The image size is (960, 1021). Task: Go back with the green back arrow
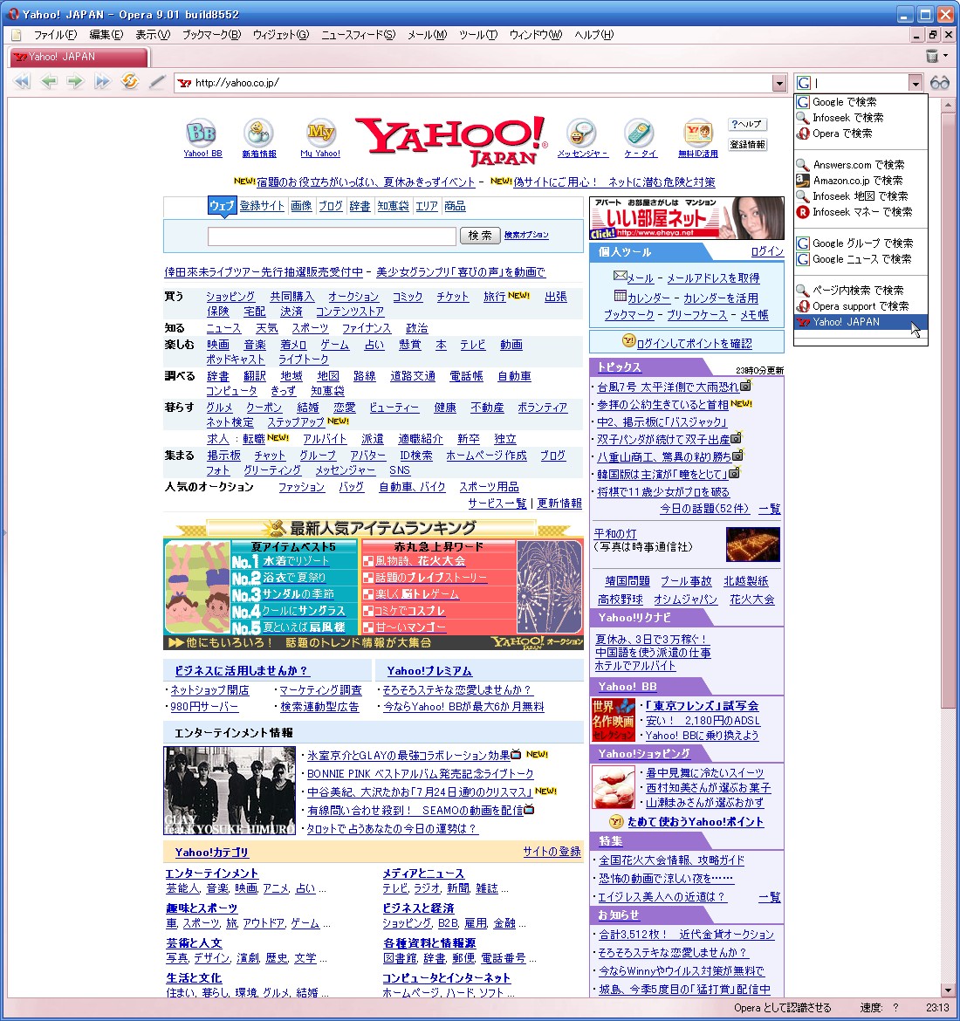tap(50, 82)
